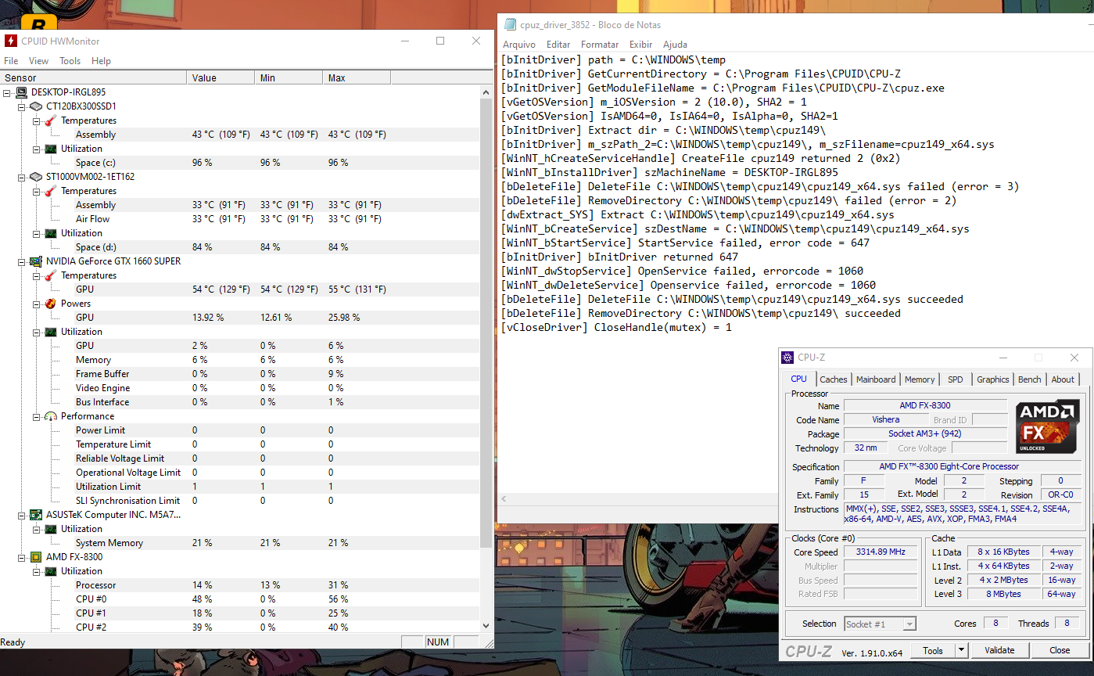
Task: Click the graphics card icon beside NVIDIA GeForce
Action: point(35,261)
